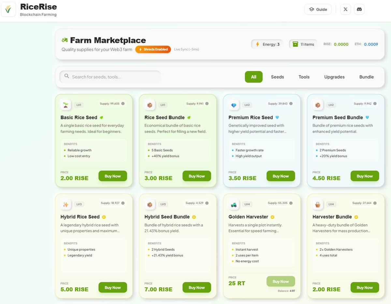Click Buy Now on Golden Harvester
Screen dimensions: 391x304
(281, 282)
